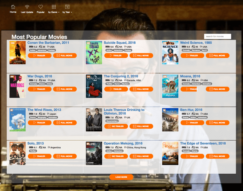Open the Edge of Seventeen poster thumbnail
The height and width of the screenshot is (191, 243).
tap(170, 153)
